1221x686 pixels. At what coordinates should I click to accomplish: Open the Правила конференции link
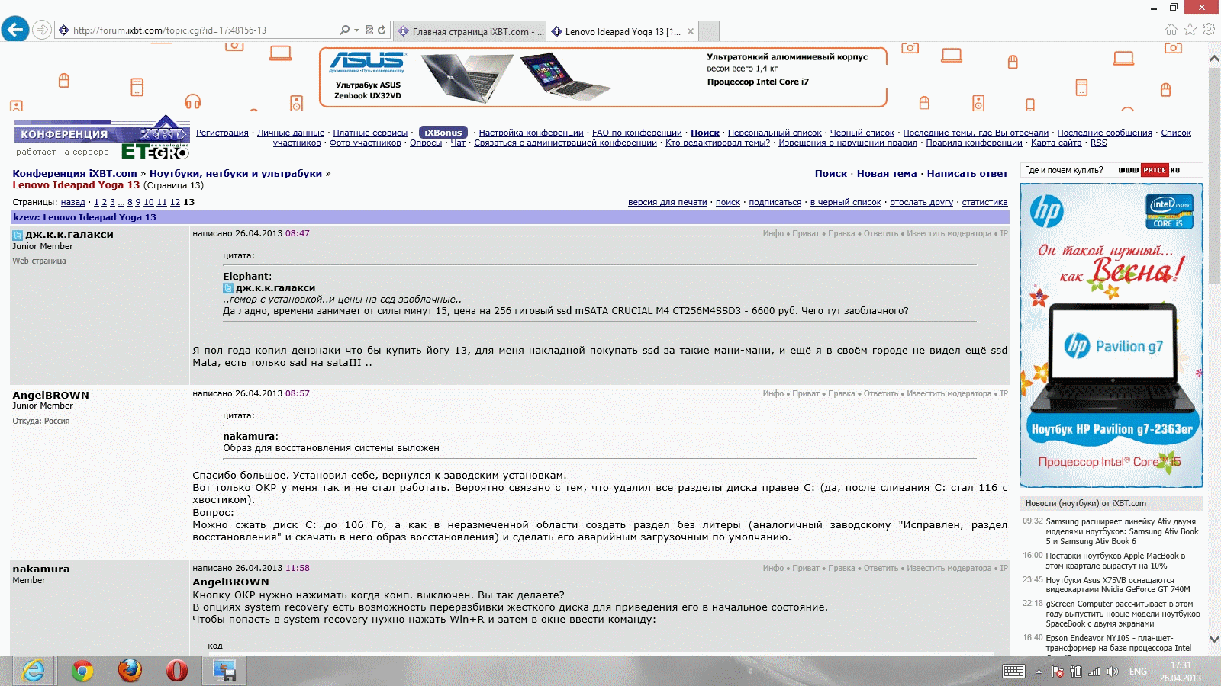(974, 143)
